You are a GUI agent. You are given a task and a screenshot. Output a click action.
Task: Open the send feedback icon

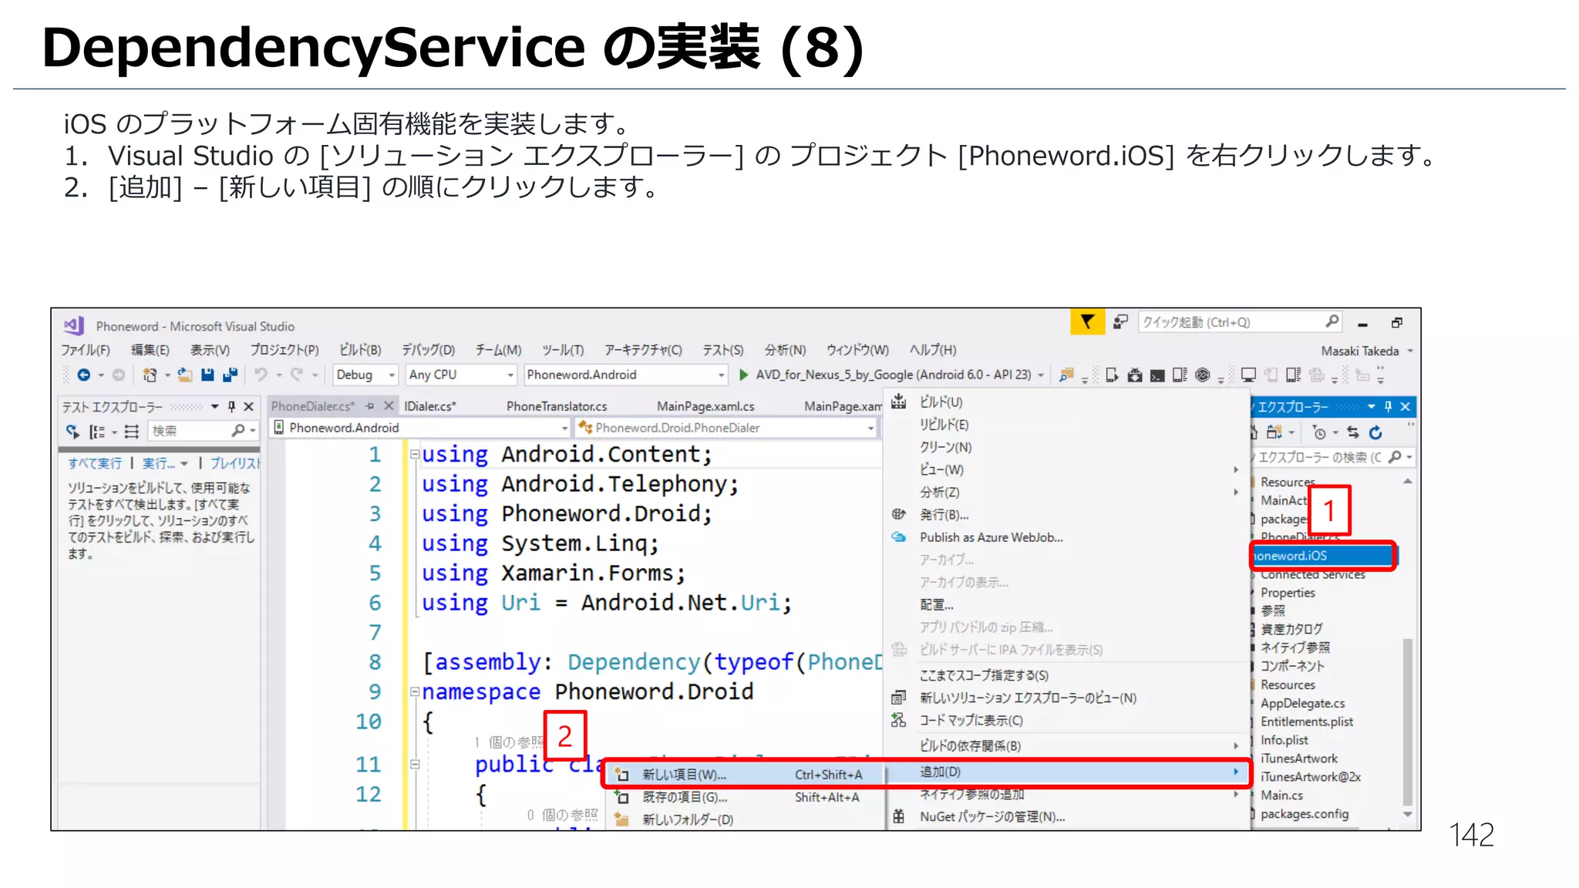[1120, 321]
